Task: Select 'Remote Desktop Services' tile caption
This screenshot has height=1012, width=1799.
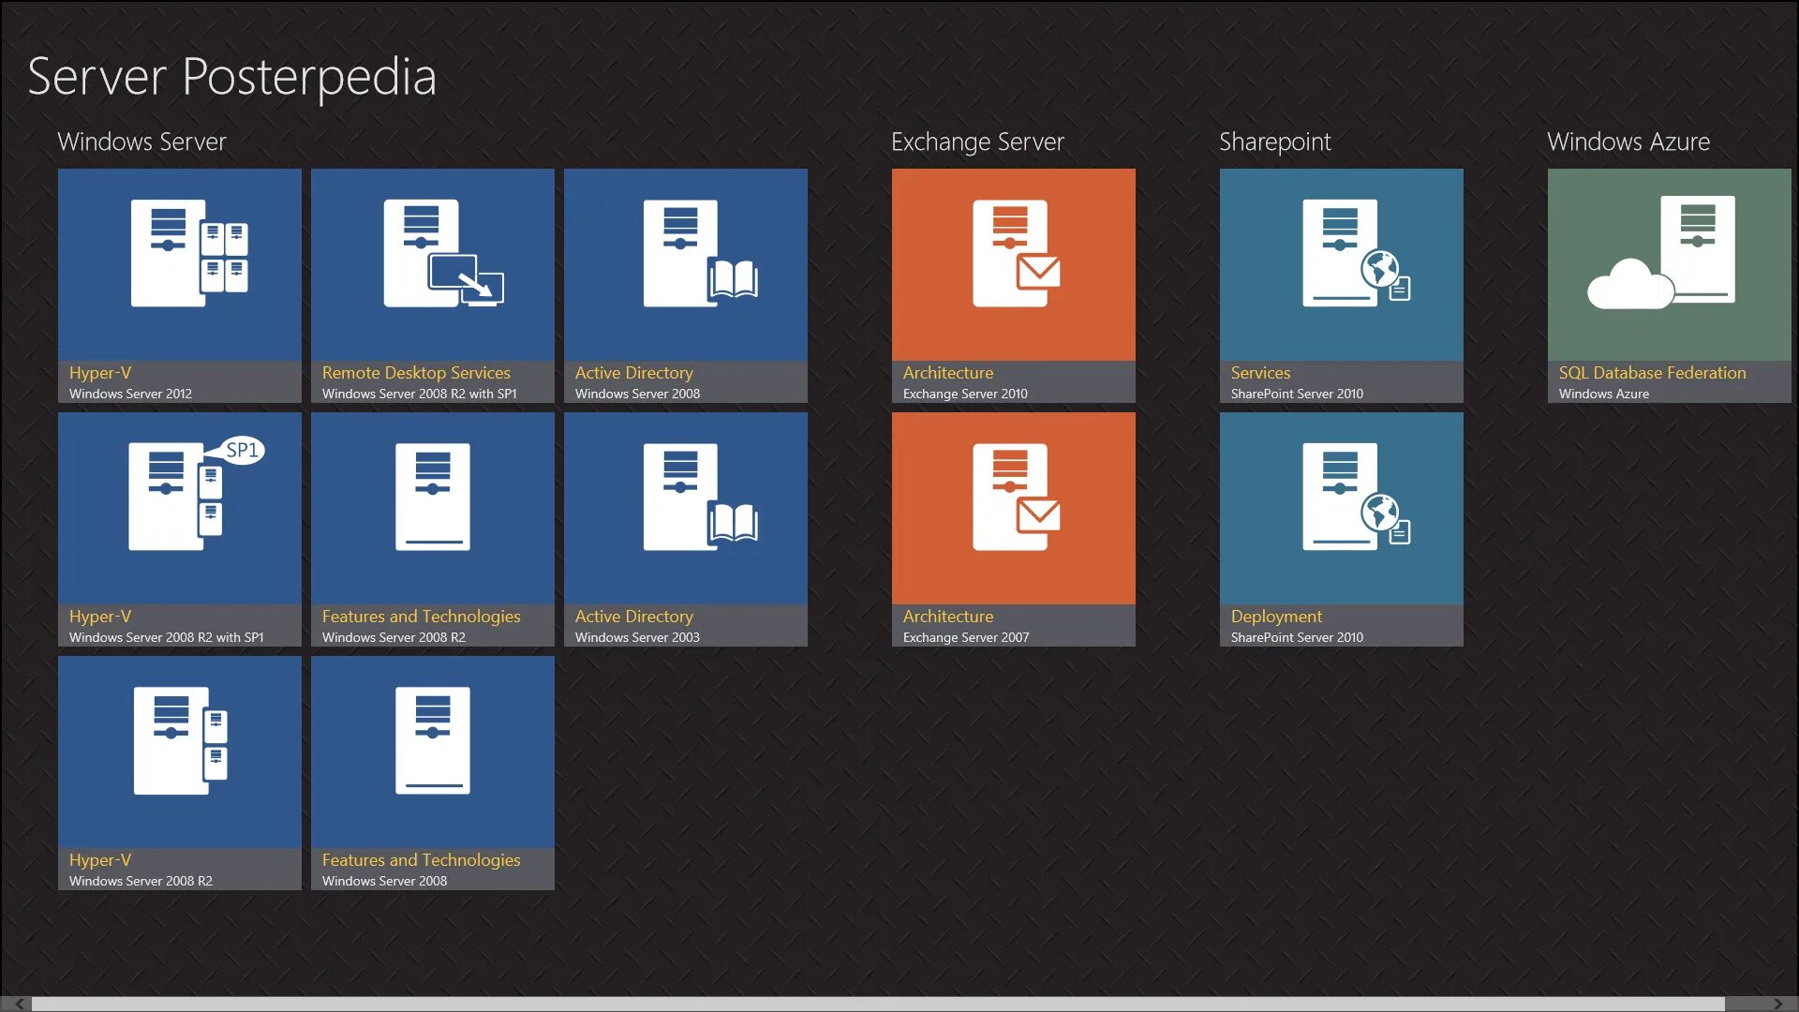Action: pos(416,372)
